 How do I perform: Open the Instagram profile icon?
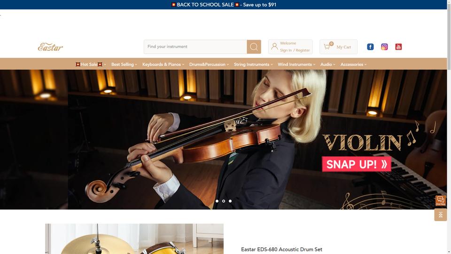pyautogui.click(x=384, y=47)
